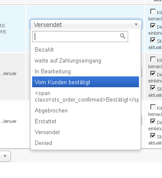Select the span class Bestätigt option
Image resolution: width=162 pixels, height=178 pixels.
86,96
